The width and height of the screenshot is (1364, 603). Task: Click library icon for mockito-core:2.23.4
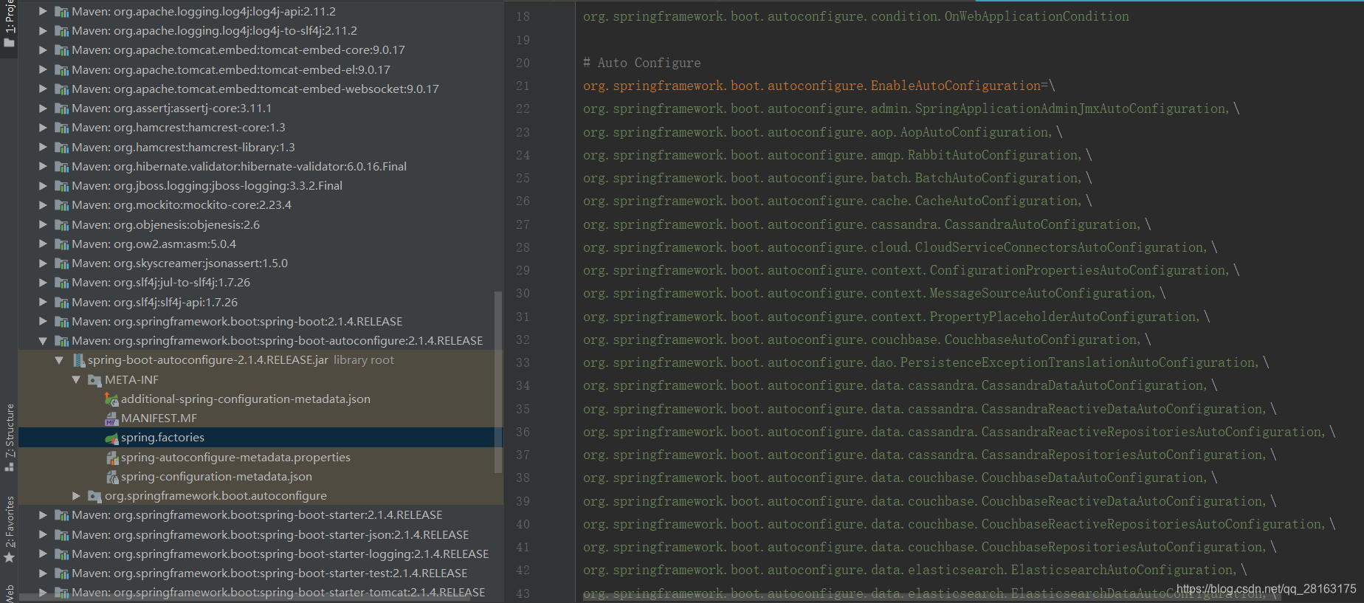coord(62,205)
